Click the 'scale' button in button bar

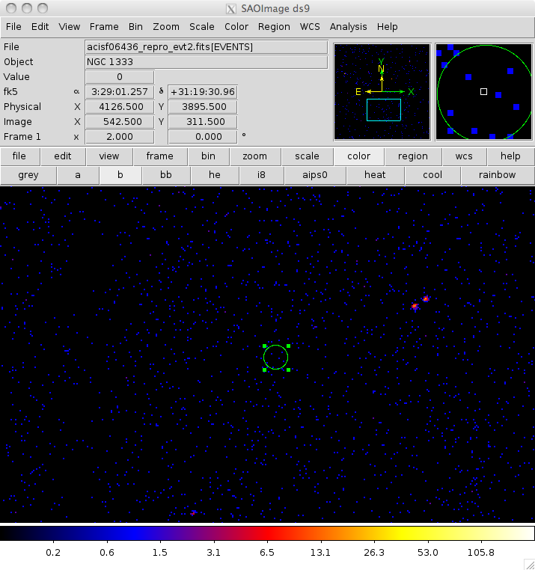coord(307,156)
